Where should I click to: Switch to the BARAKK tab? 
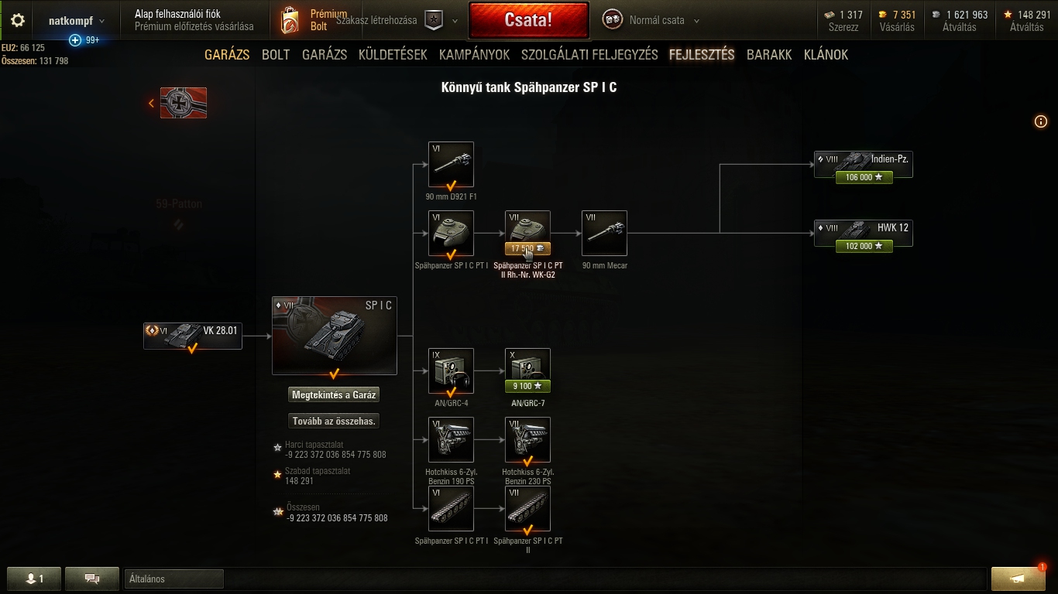(769, 55)
